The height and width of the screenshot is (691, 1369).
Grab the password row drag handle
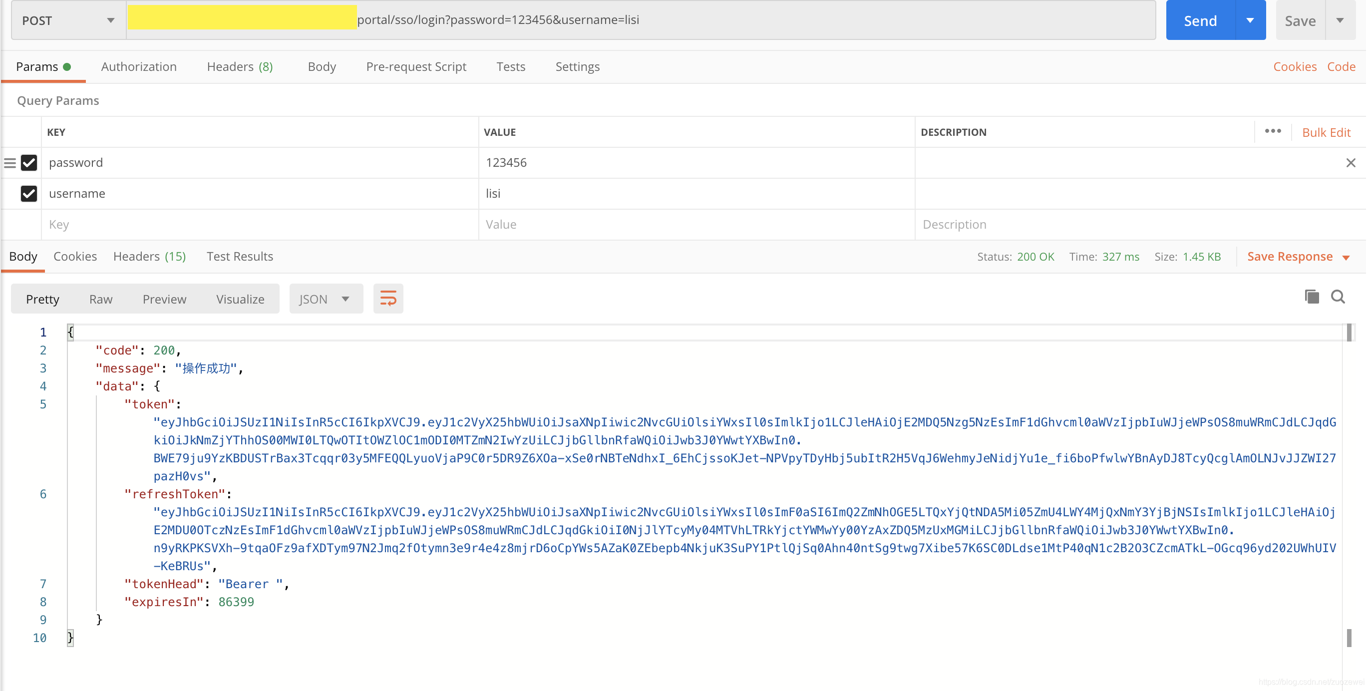(9, 163)
